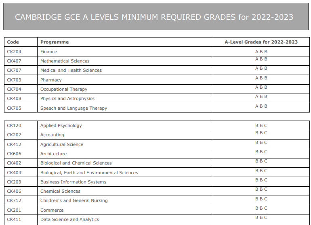This screenshot has width=311, height=225.
Task: Select Agricultural Science programme
Action: tap(62, 144)
